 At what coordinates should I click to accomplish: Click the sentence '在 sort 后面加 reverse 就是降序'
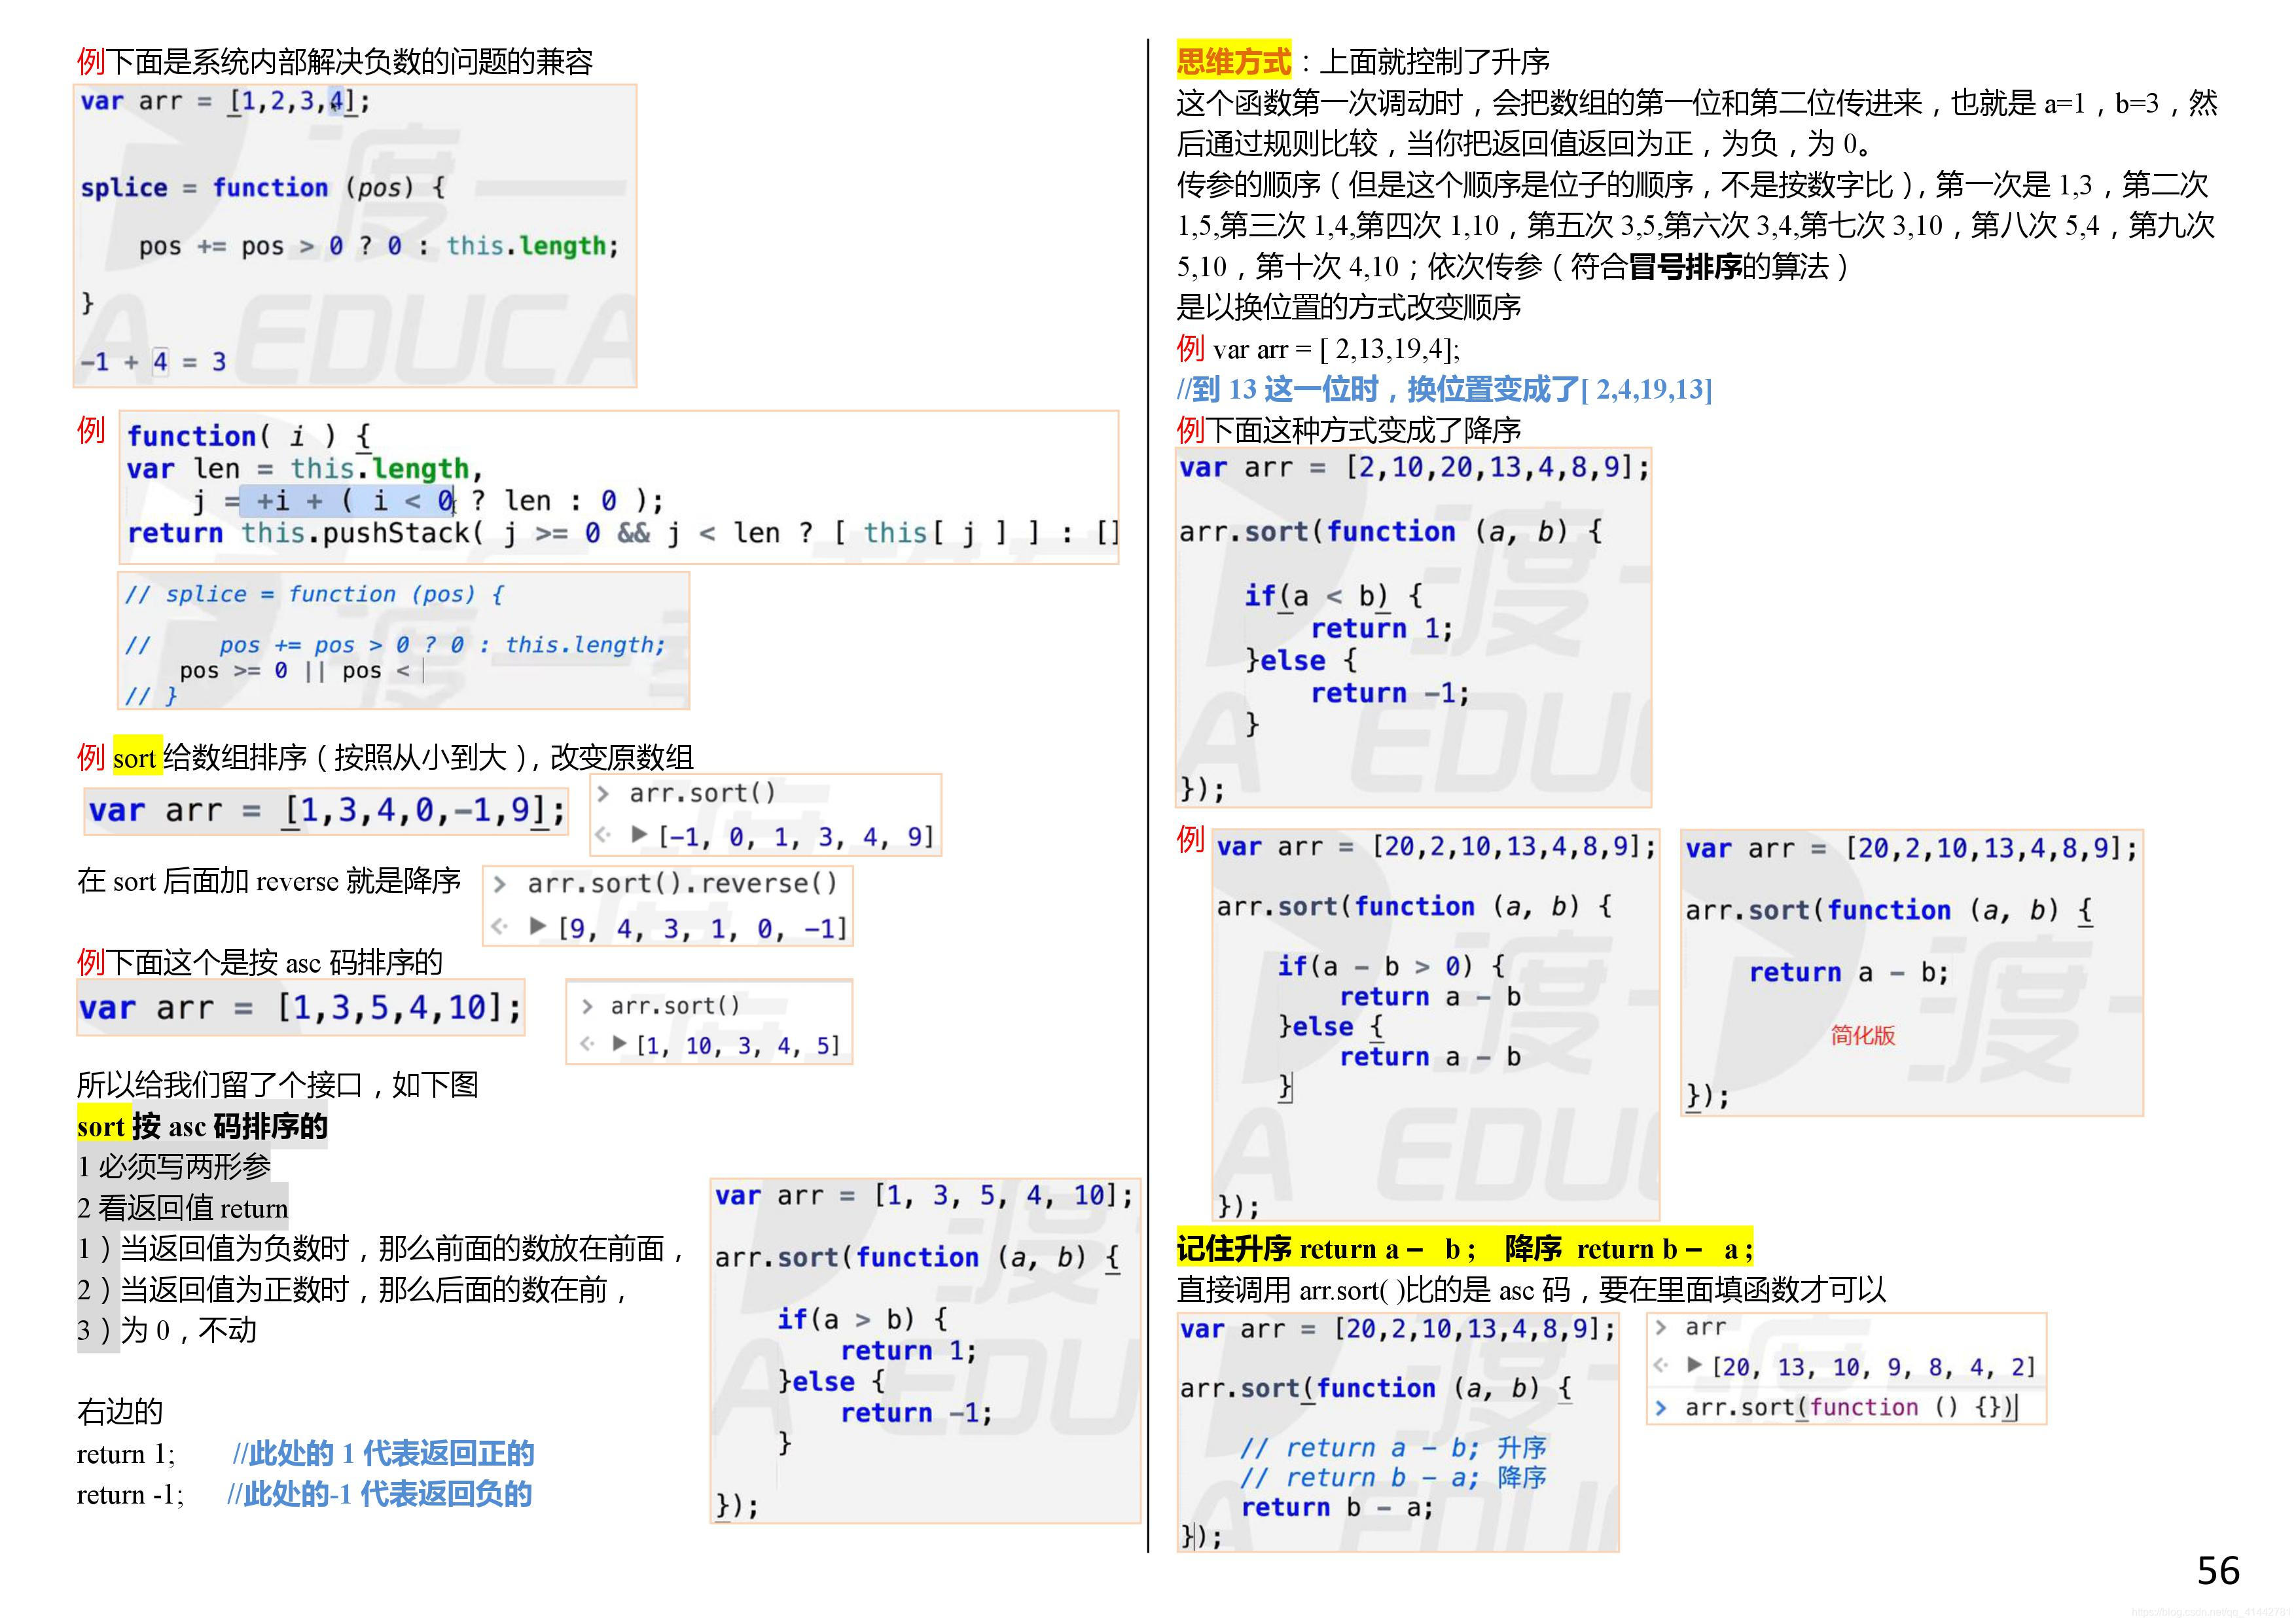coord(269,881)
